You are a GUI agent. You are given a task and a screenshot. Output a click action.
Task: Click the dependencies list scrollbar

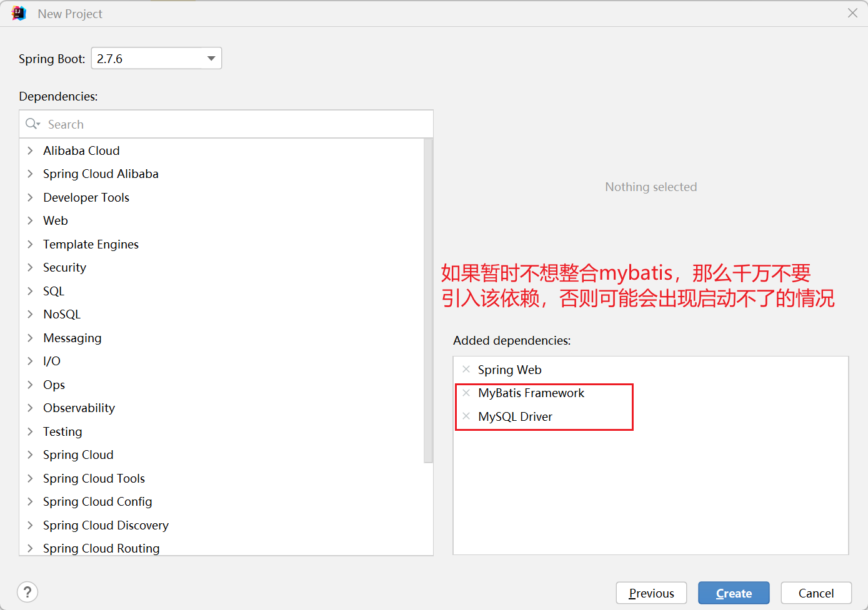click(x=428, y=300)
